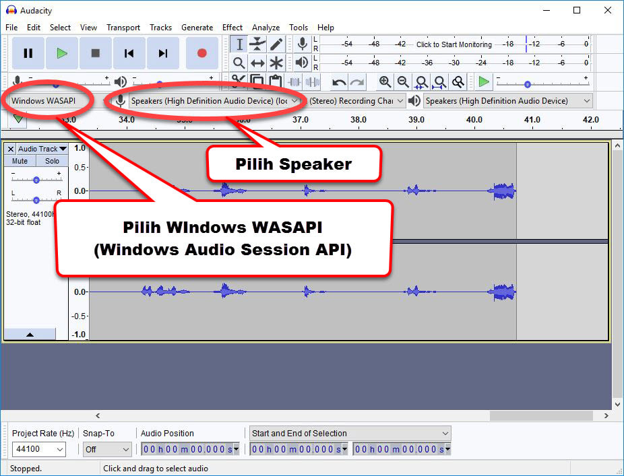The width and height of the screenshot is (624, 476).
Task: Open the Audio Track dropdown menu
Action: pyautogui.click(x=42, y=149)
